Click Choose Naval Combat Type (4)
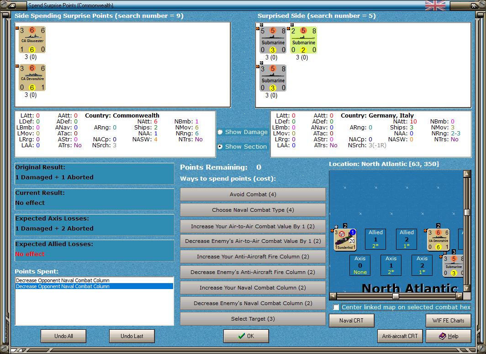Viewport: 486px width, 354px height. tap(253, 210)
